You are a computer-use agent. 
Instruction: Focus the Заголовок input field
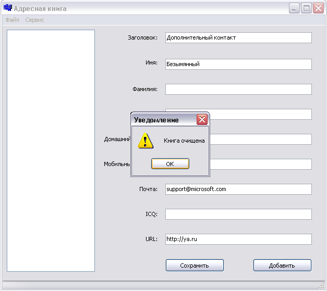click(x=238, y=37)
